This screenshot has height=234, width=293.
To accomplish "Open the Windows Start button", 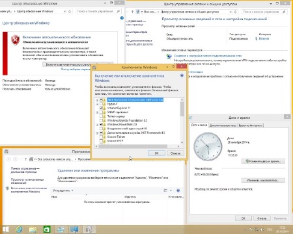I will 5,229.
